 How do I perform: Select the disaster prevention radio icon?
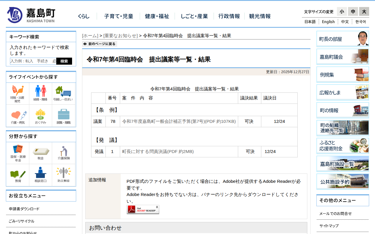pyautogui.click(x=63, y=175)
